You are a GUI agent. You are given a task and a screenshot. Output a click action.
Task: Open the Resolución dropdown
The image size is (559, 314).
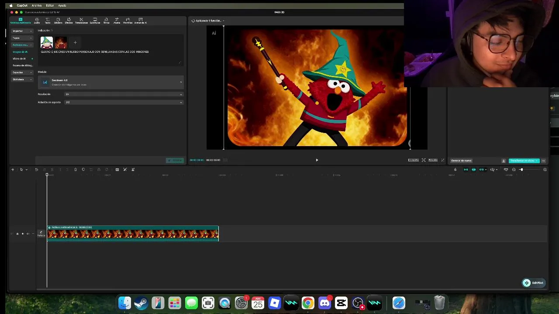(124, 94)
